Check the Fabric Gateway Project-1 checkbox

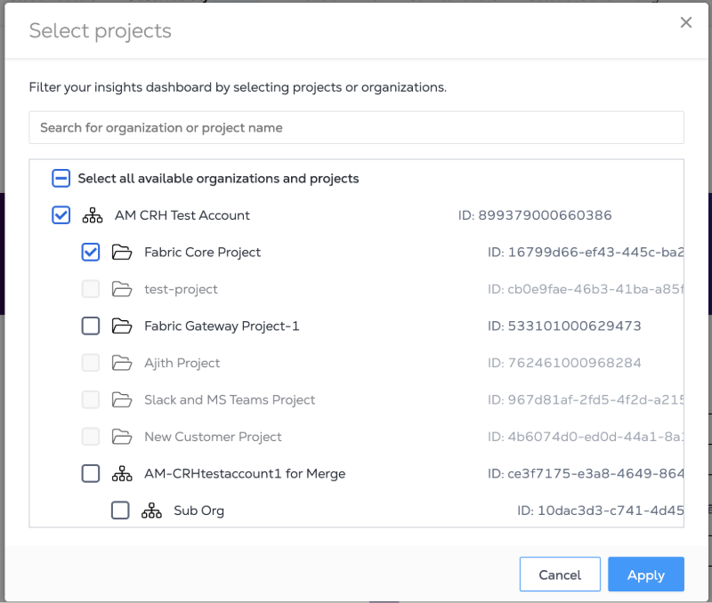[x=91, y=326]
